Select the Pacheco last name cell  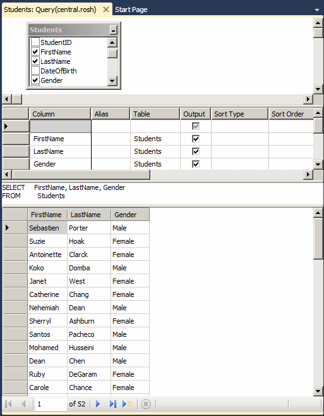[x=89, y=334]
